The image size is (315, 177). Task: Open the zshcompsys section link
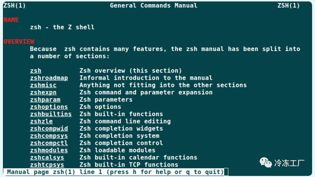pyautogui.click(x=49, y=136)
